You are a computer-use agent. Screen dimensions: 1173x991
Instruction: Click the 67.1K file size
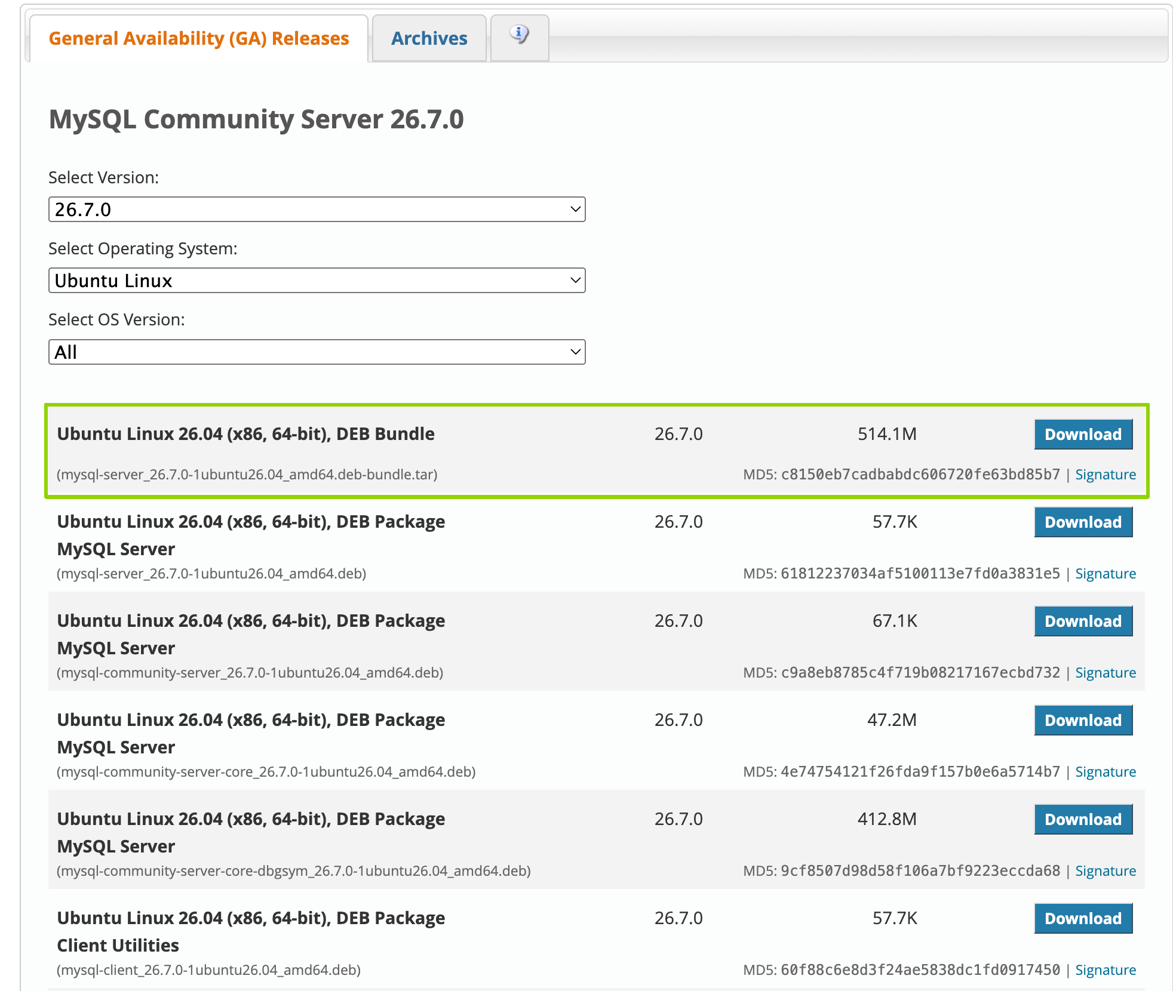[x=895, y=621]
